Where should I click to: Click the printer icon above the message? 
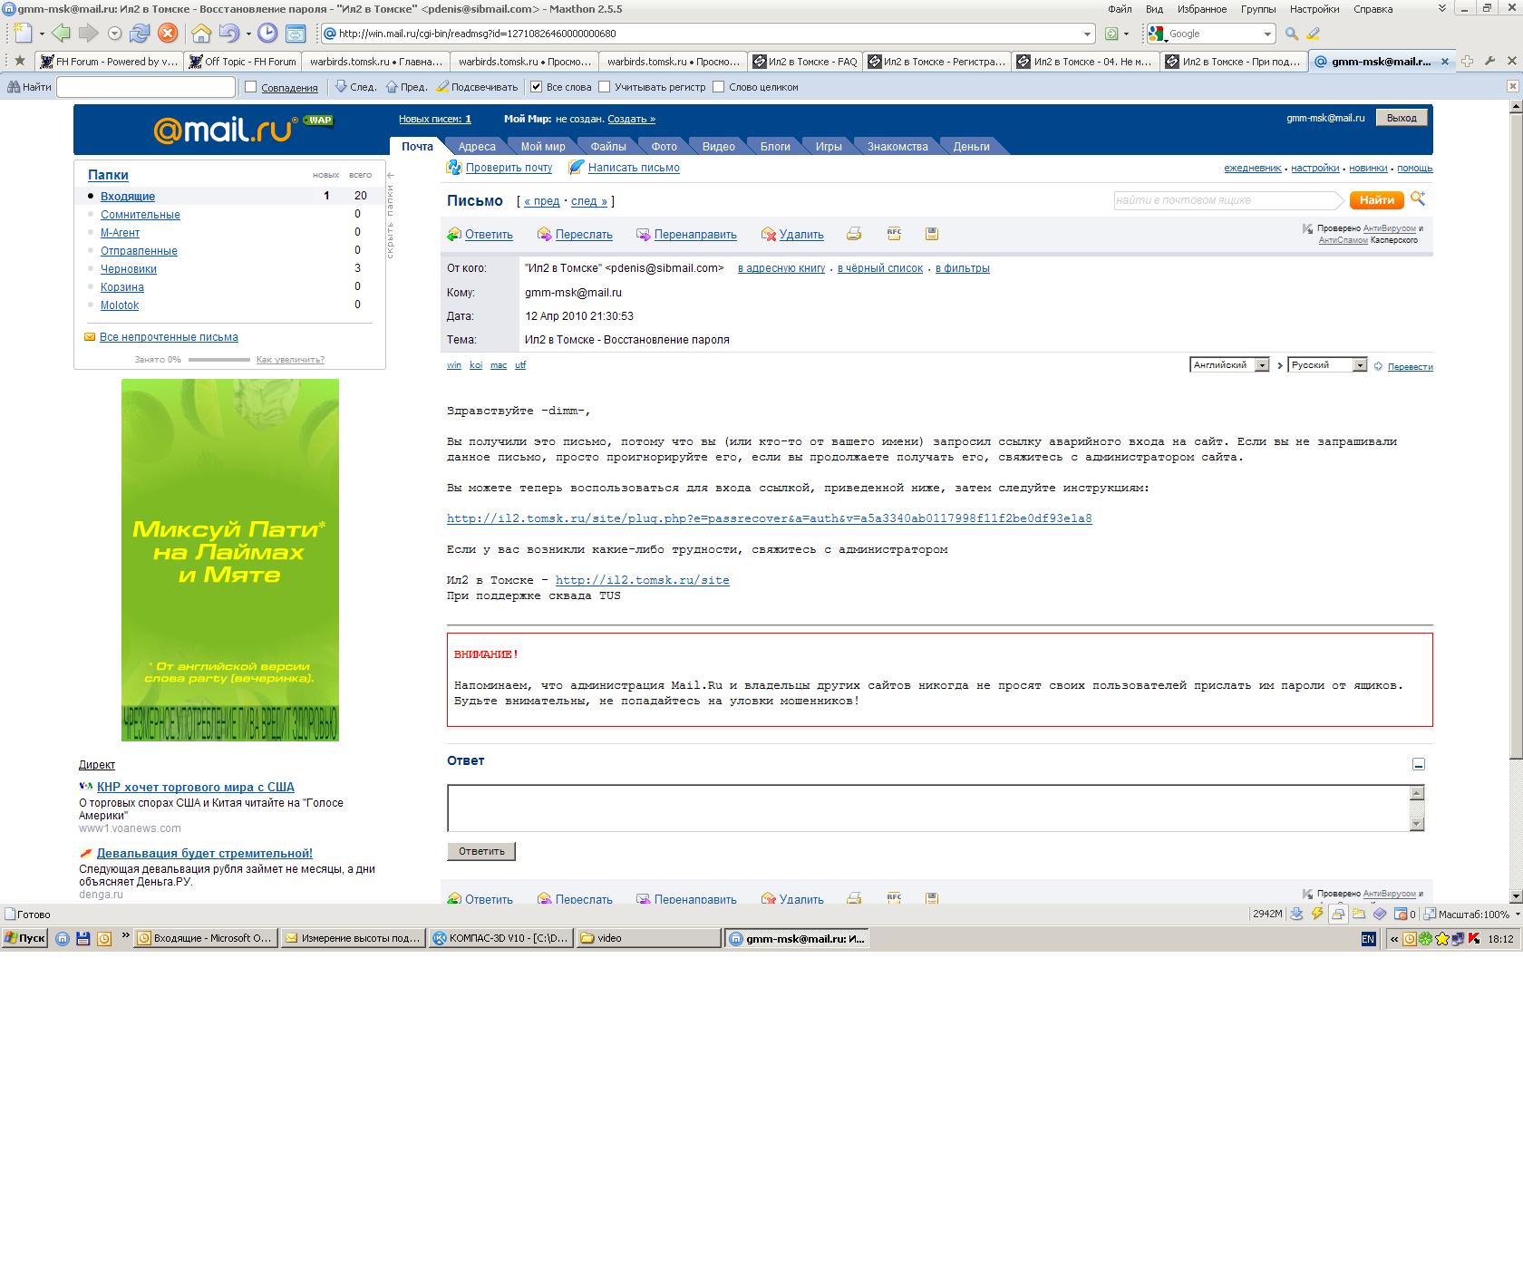tap(853, 234)
